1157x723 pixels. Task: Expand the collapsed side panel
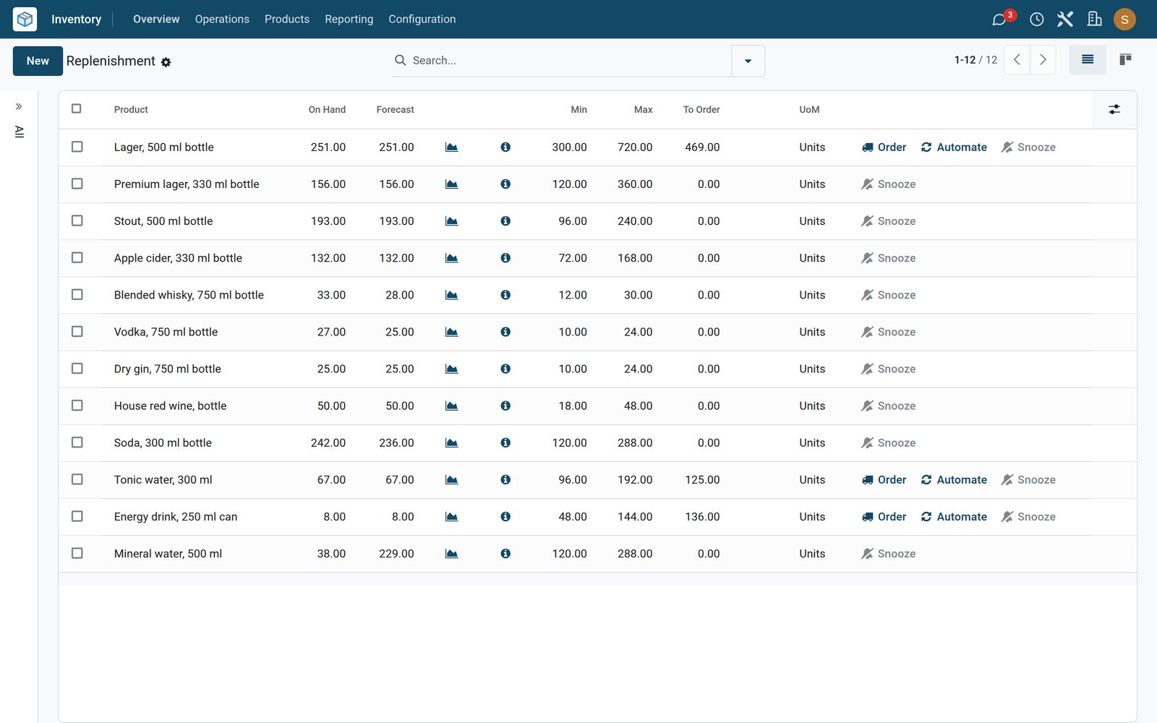coord(19,106)
